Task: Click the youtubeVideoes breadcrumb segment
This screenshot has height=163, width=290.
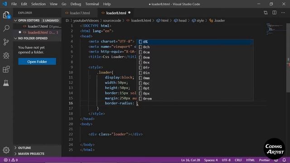Action: click(86, 20)
